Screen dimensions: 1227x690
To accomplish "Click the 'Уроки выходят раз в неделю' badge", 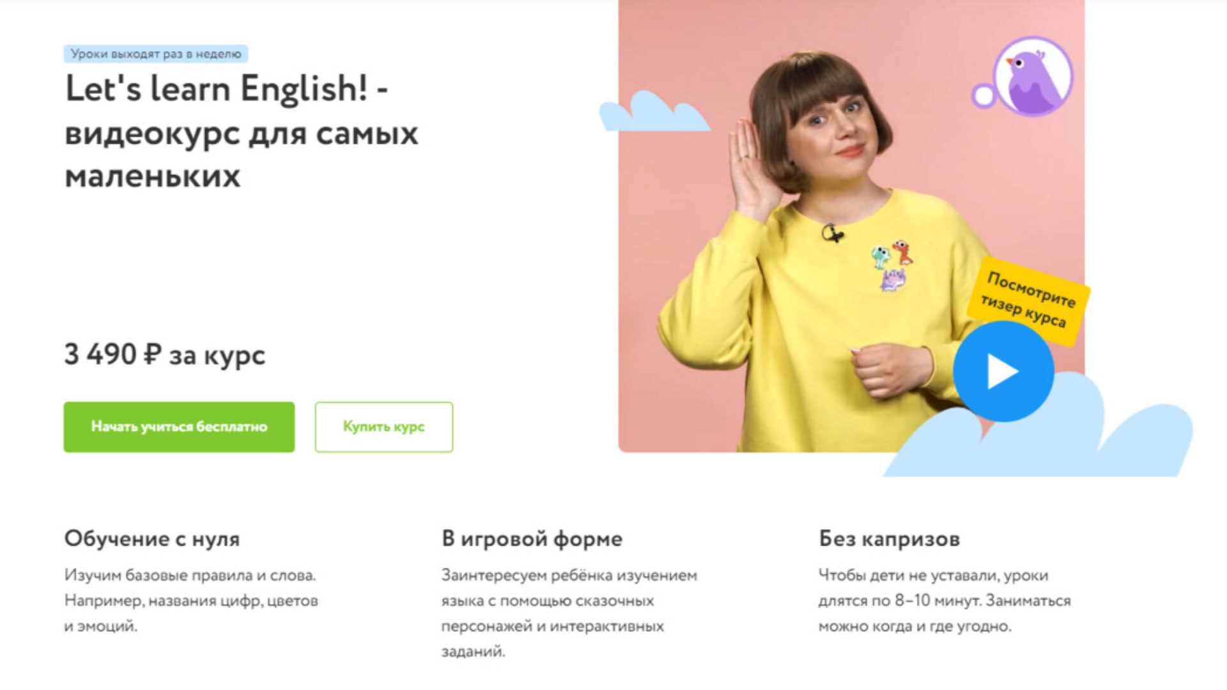I will [x=156, y=54].
